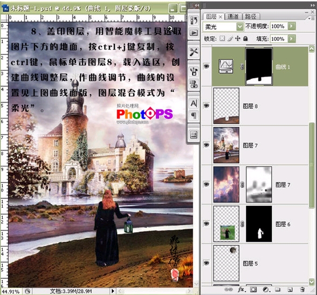This screenshot has width=317, height=295.
Task: Open the Clone Source stamp icon
Action: (194, 84)
